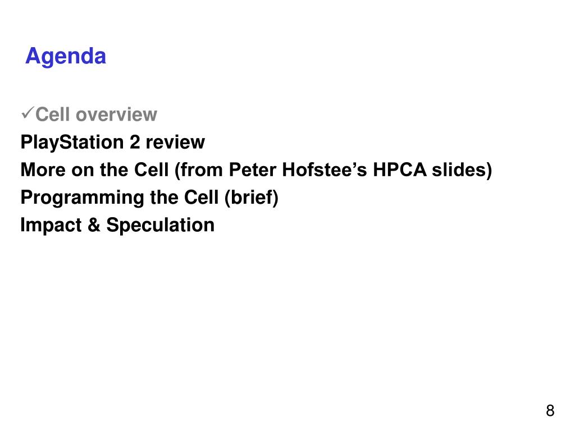Click the digit 2 in PlayStation 2 review
575x431 pixels.
135,142
